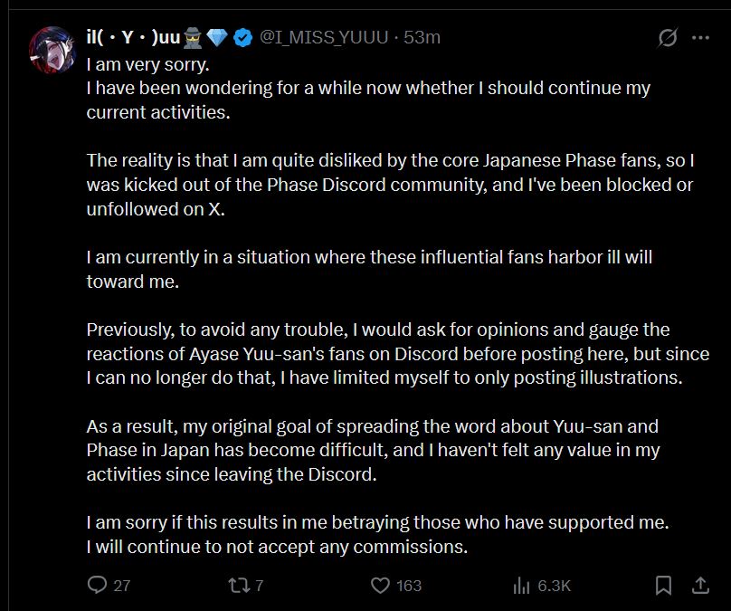The height and width of the screenshot is (611, 731).
Task: Like the post with the heart icon
Action: [380, 586]
